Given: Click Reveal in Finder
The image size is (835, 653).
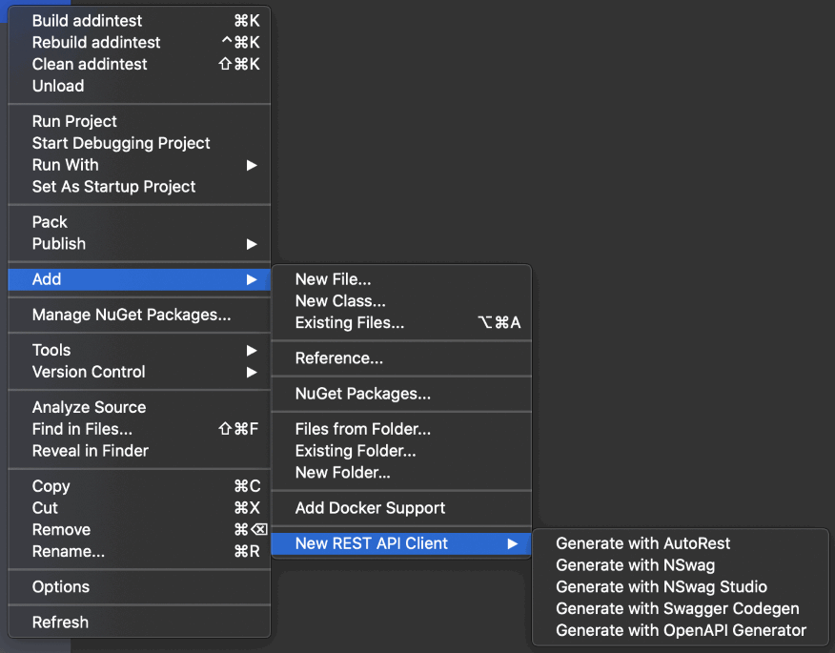Looking at the screenshot, I should point(139,451).
